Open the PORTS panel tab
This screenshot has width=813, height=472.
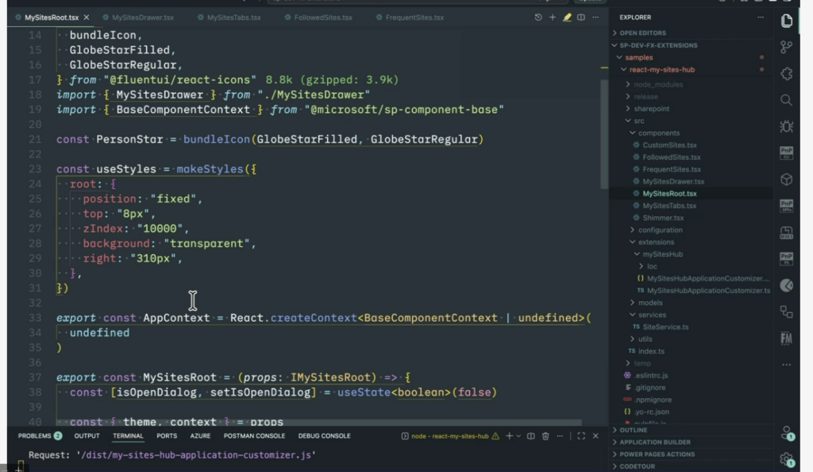pos(167,436)
